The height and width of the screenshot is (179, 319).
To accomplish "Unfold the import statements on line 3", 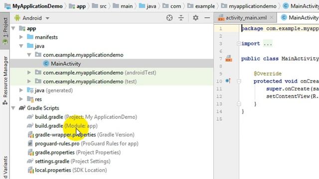I will pyautogui.click(x=239, y=43).
